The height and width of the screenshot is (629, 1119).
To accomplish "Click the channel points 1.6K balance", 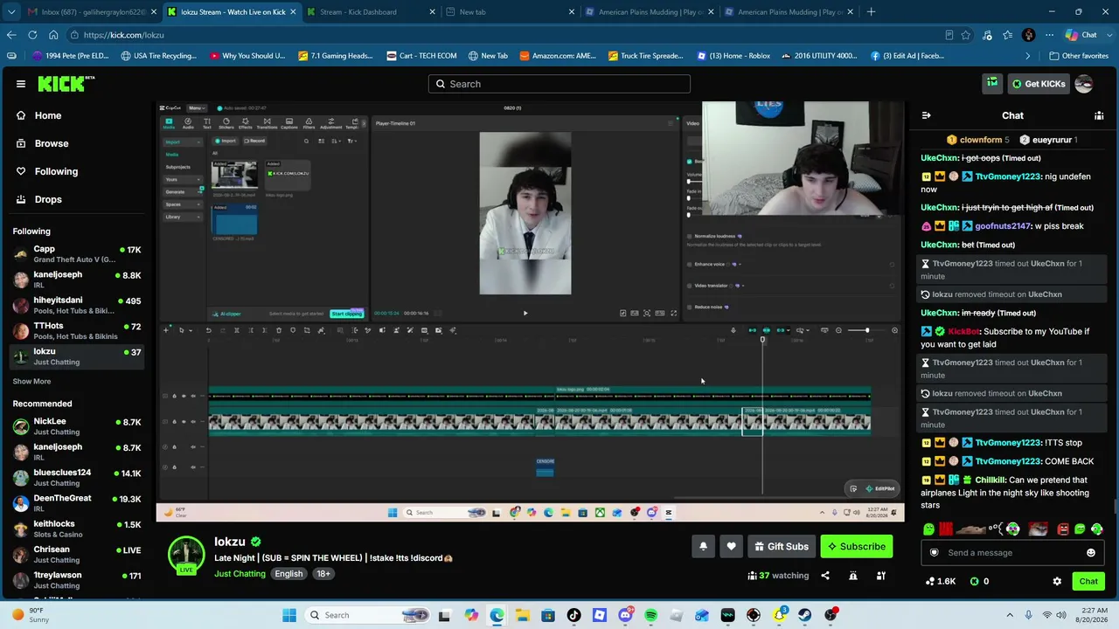I will point(940,582).
